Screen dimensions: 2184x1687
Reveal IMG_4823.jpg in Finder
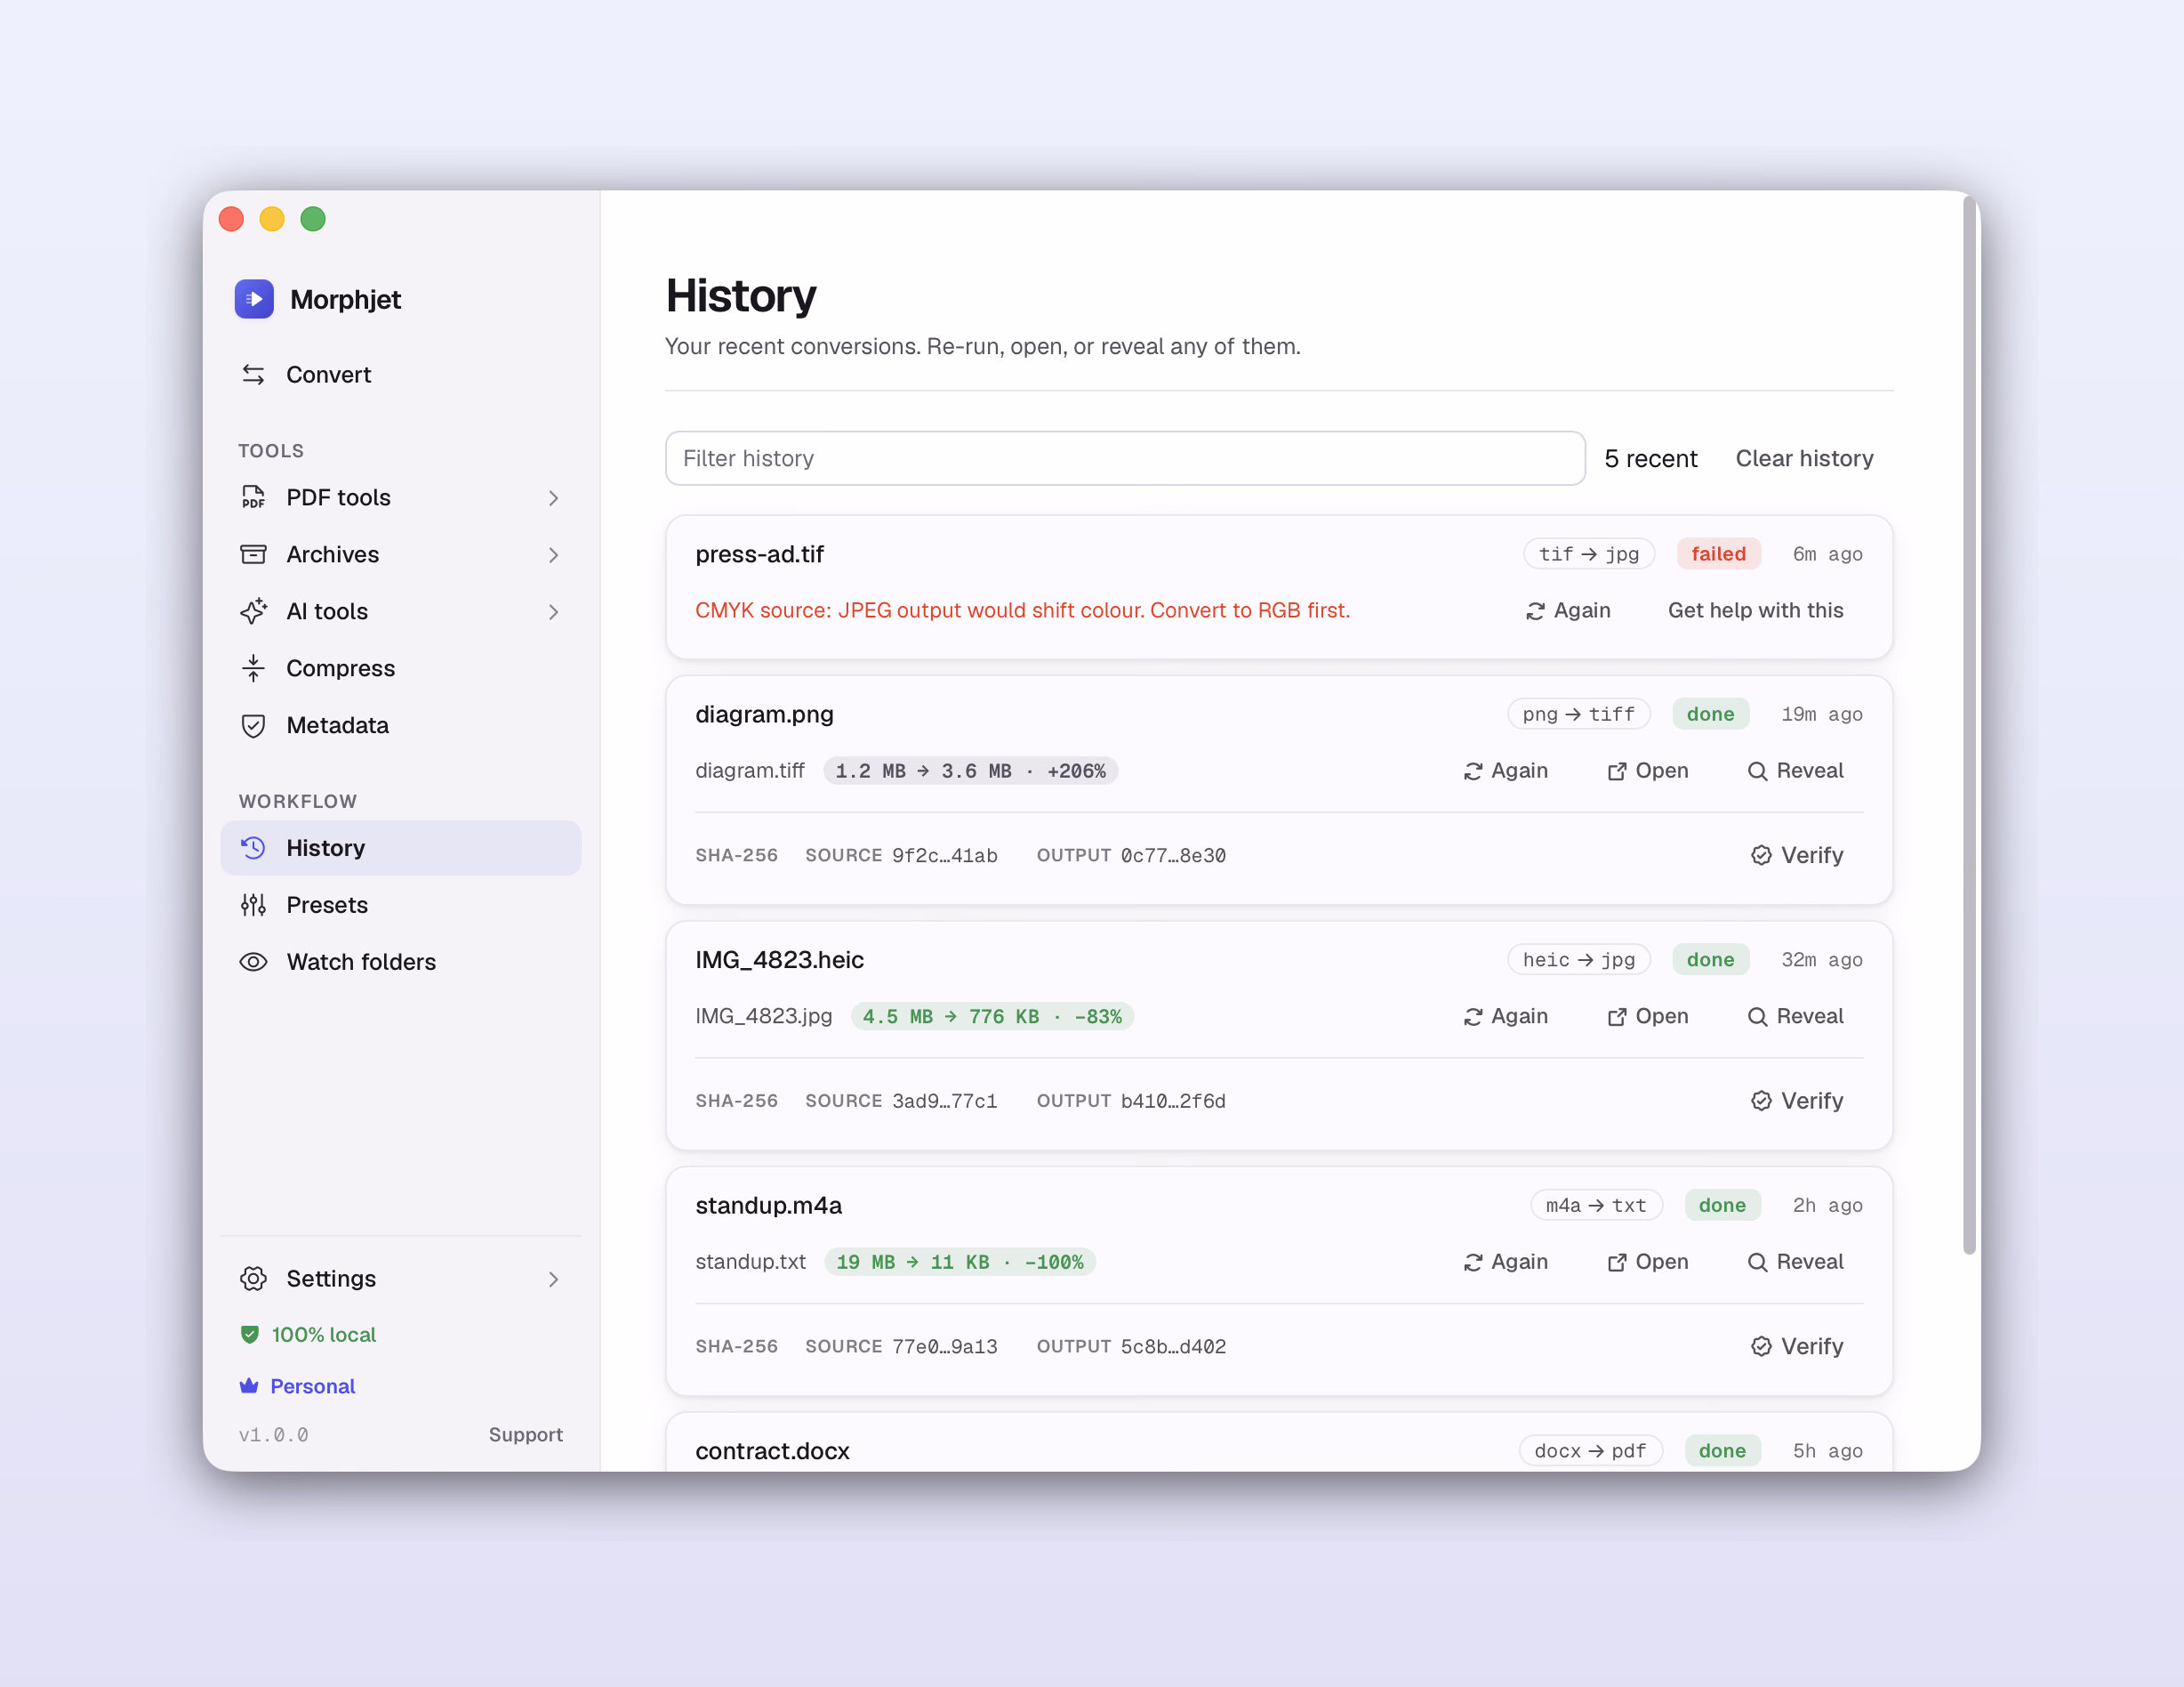(x=1795, y=1017)
